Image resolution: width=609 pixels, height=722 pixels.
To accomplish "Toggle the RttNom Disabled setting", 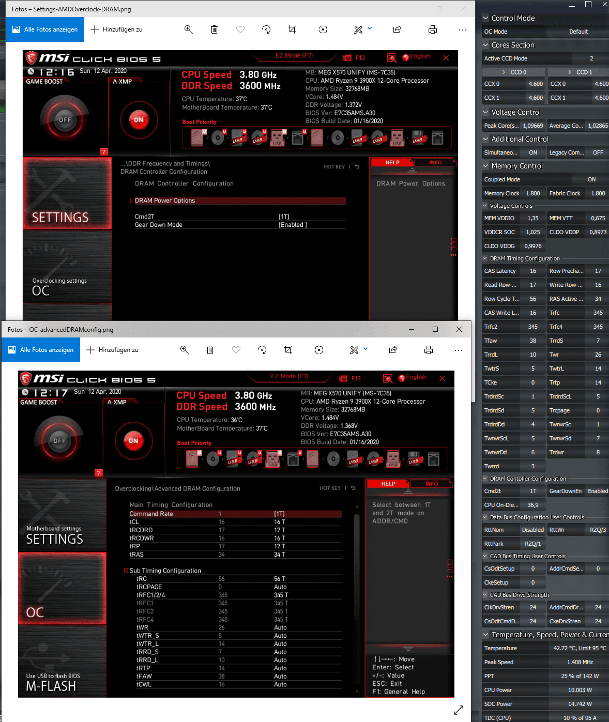I will pos(532,530).
